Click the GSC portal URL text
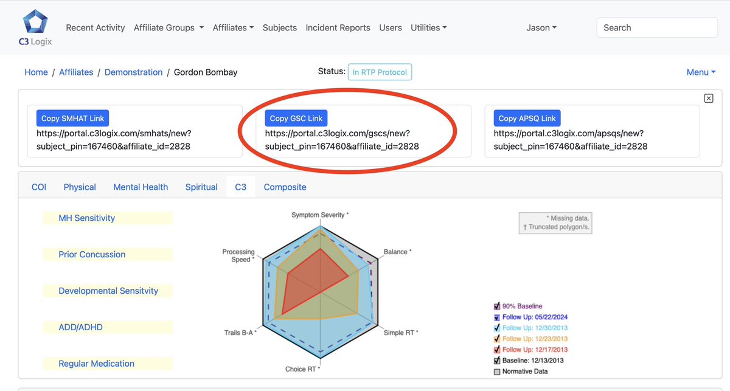 pyautogui.click(x=342, y=139)
